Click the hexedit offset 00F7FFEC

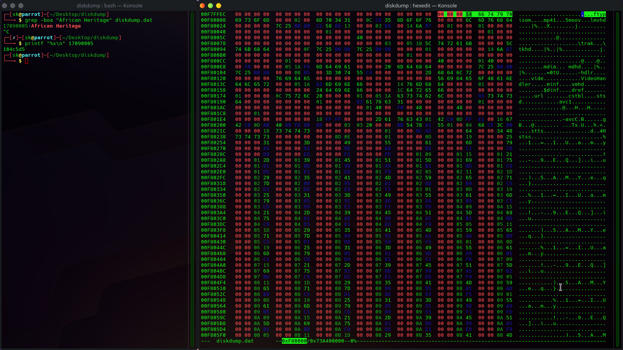213,14
